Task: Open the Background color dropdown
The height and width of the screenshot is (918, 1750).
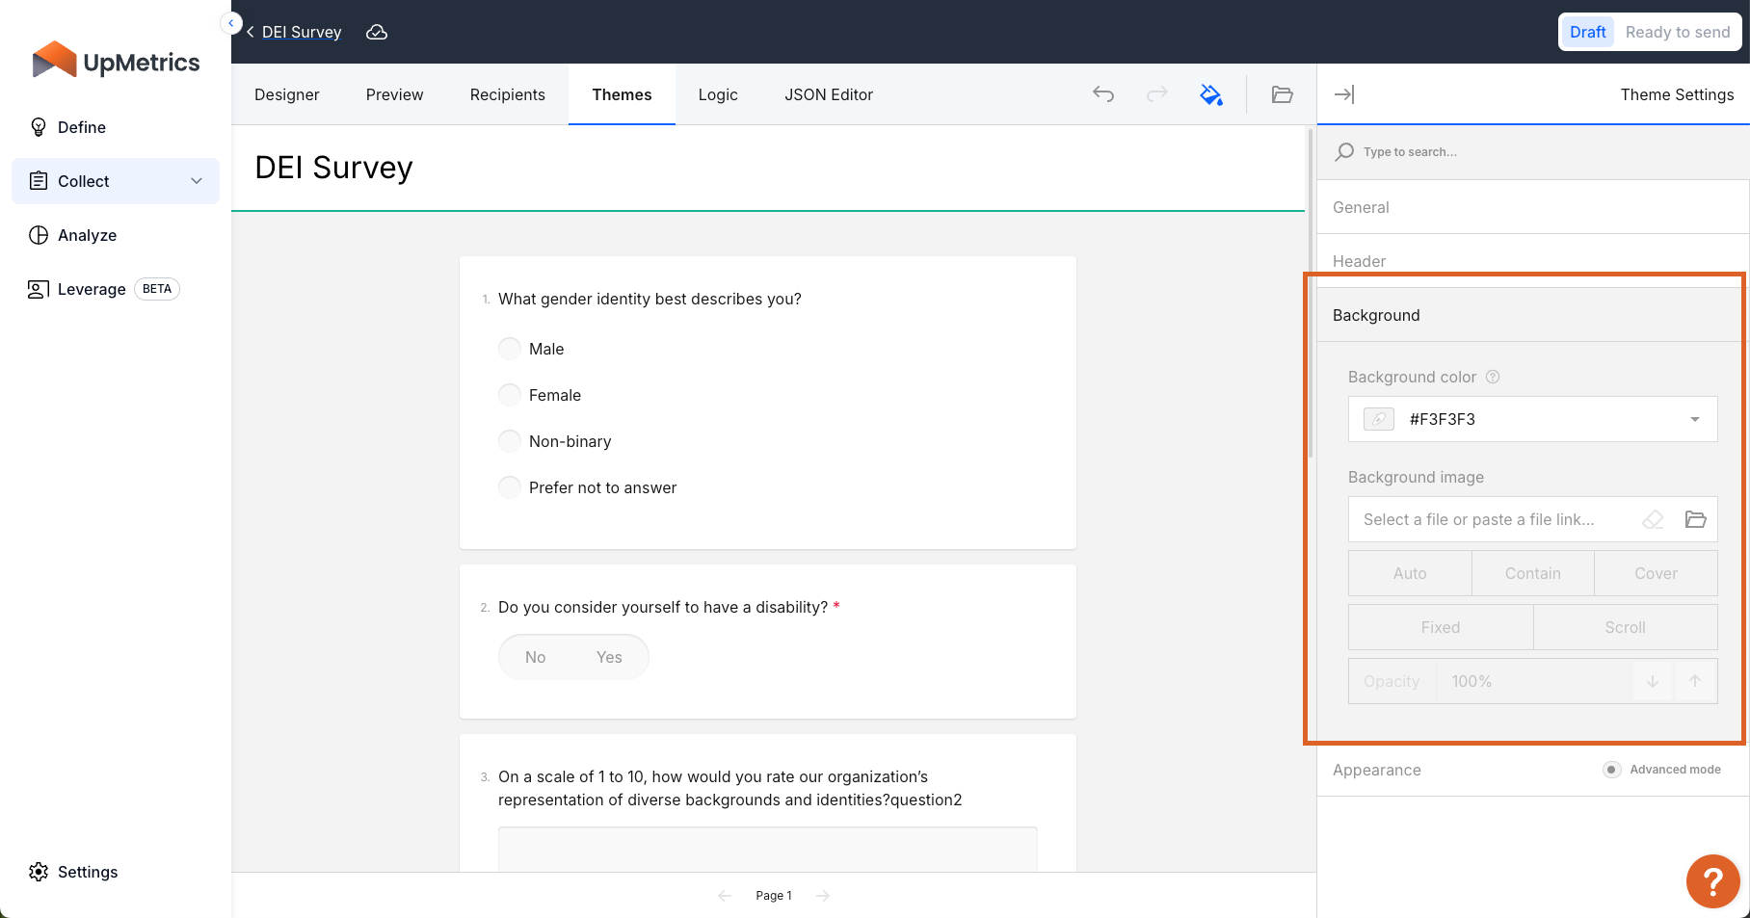Action: point(1694,420)
